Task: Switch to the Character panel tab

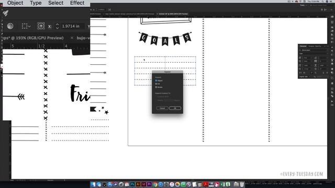Action: [303, 46]
